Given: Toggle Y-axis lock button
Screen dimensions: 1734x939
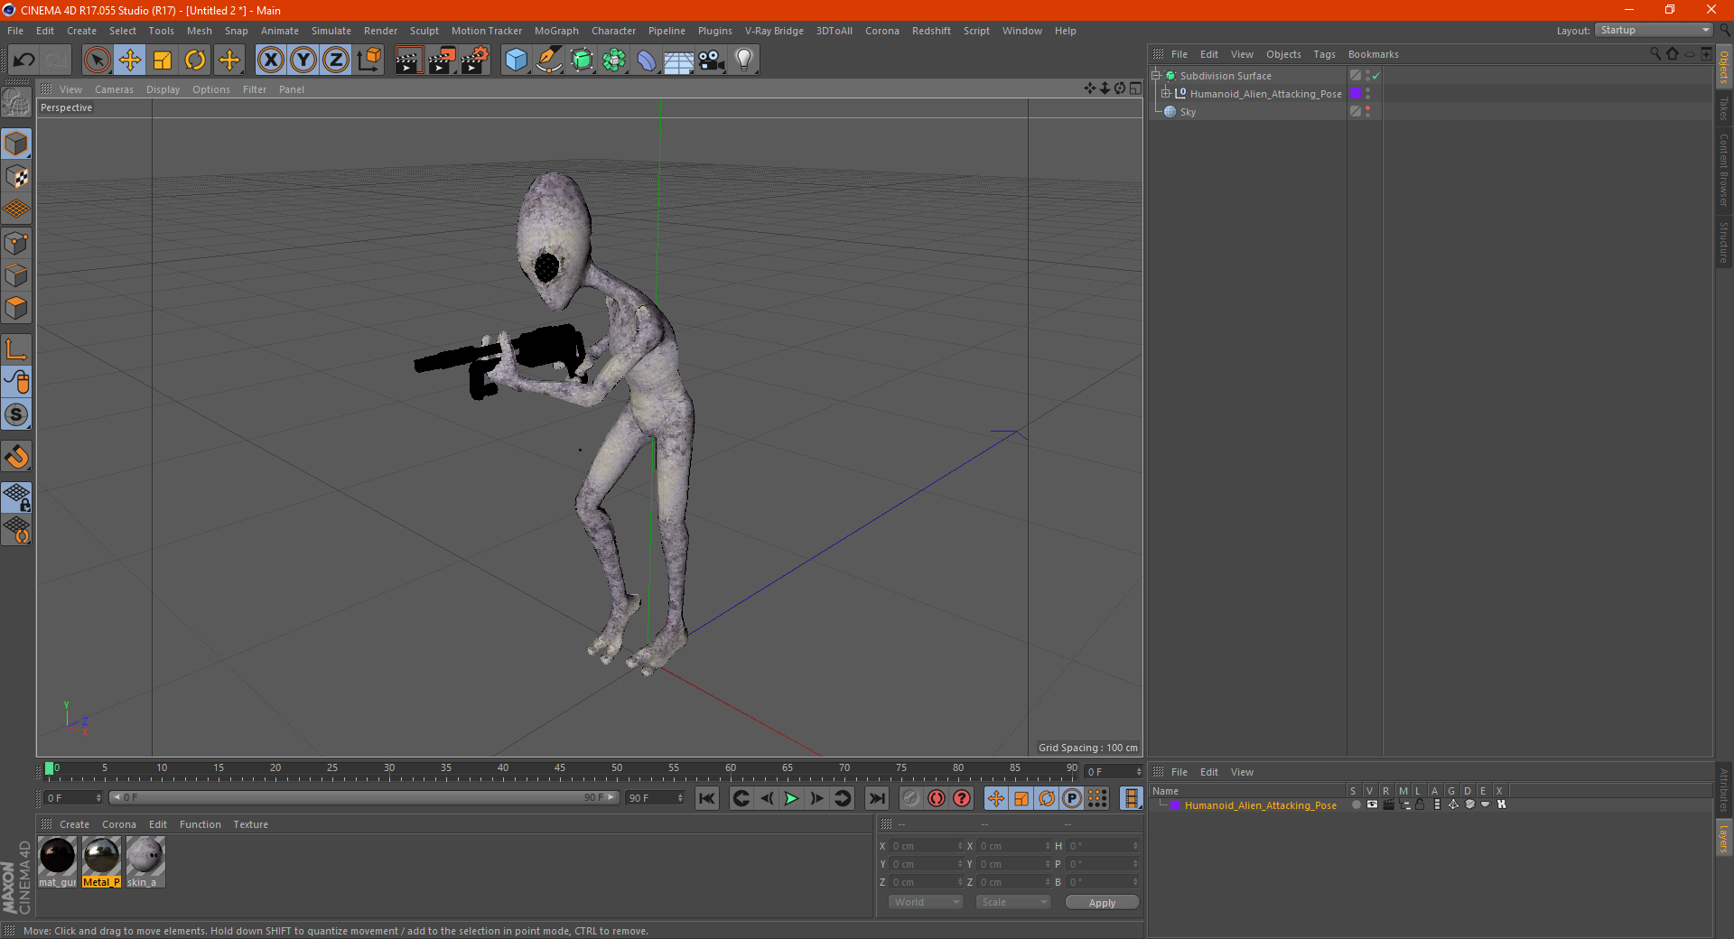Looking at the screenshot, I should (x=303, y=60).
